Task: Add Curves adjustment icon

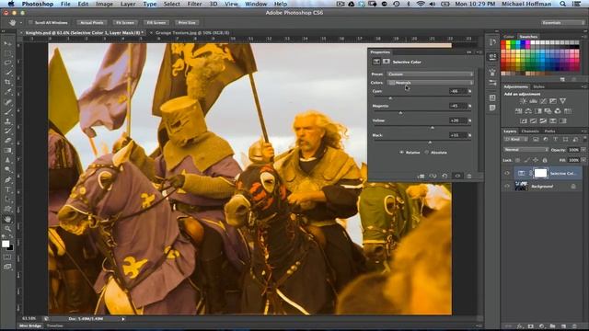Action: [544, 101]
